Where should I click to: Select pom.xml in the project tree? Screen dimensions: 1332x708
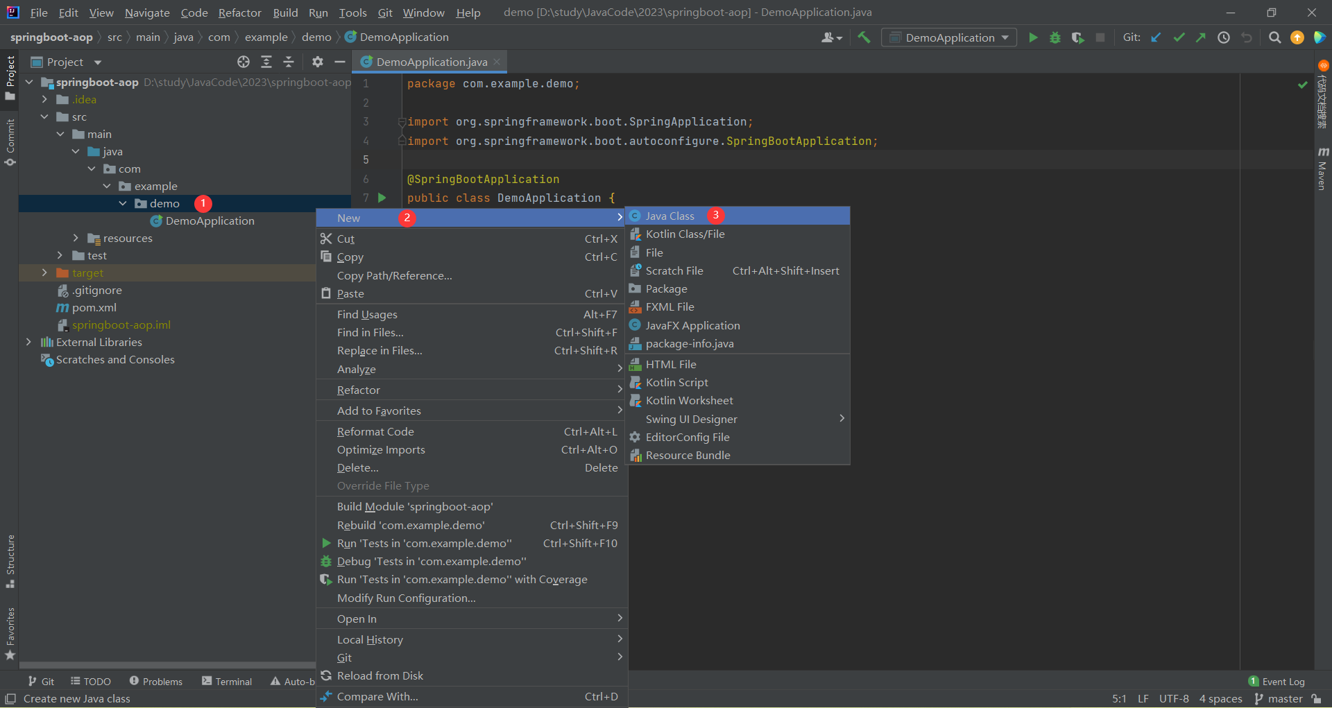click(94, 307)
